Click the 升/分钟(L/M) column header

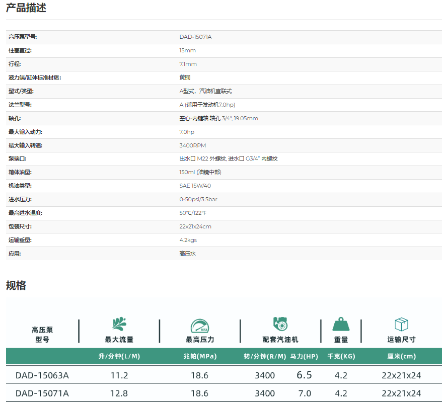click(119, 356)
